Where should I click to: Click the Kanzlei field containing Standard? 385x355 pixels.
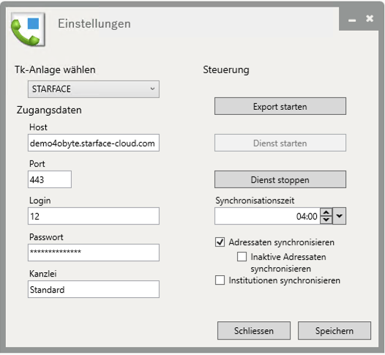pyautogui.click(x=94, y=289)
